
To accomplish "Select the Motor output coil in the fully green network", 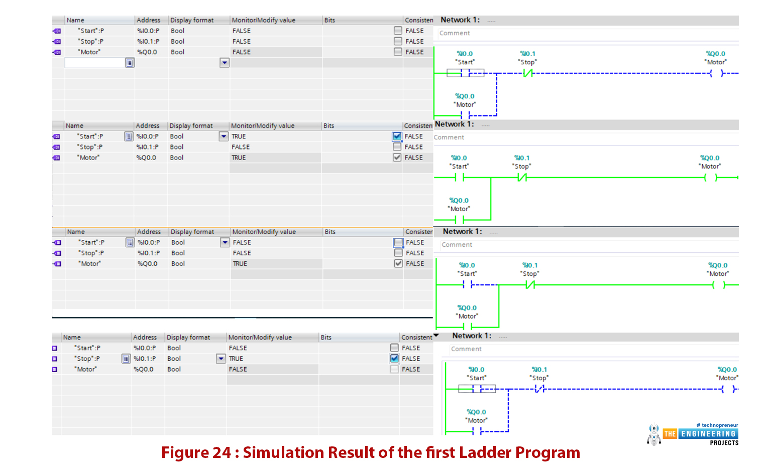I will pos(711,177).
